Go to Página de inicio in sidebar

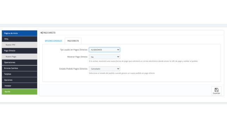19,33
